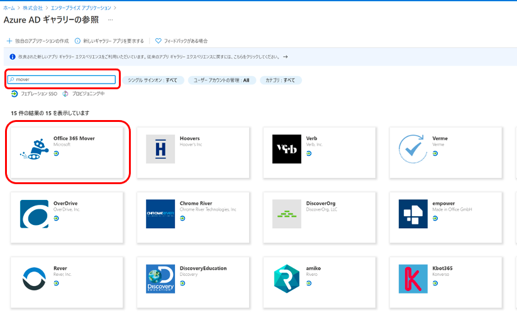Select the OverDrive logo

tap(35, 214)
